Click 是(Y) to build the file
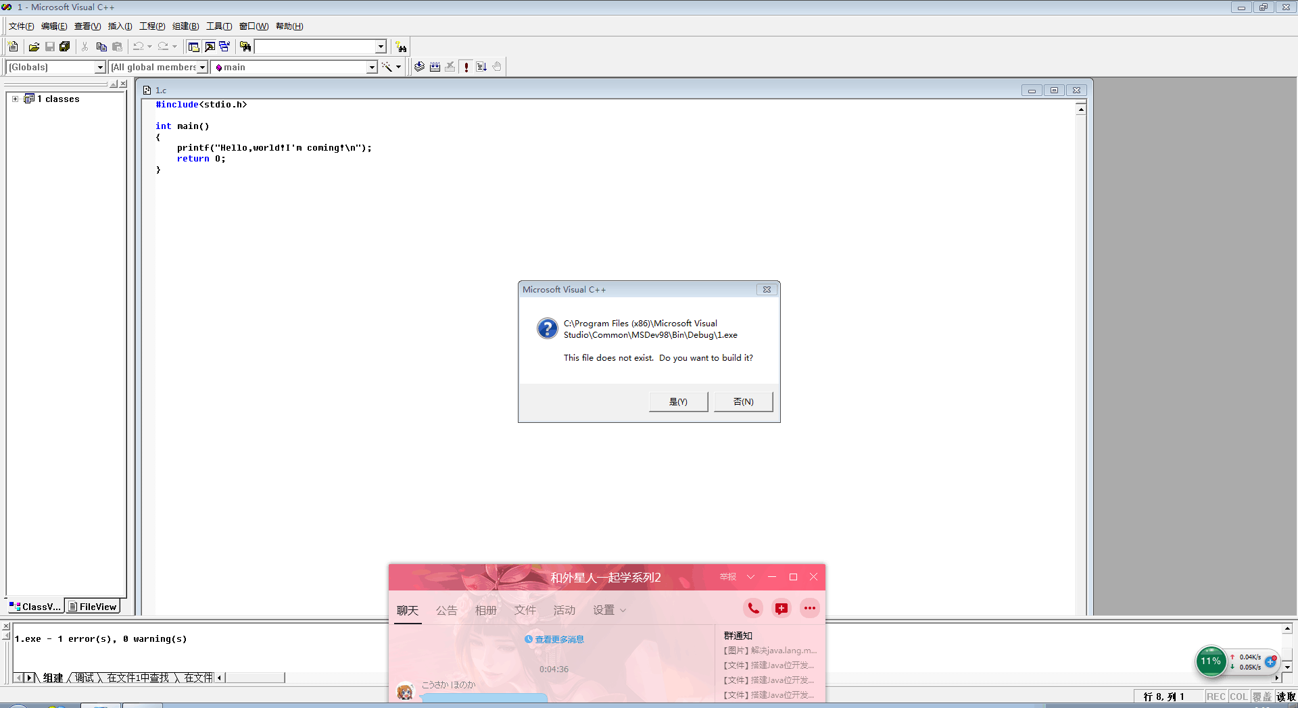Screen dimensions: 1298x708 678,402
